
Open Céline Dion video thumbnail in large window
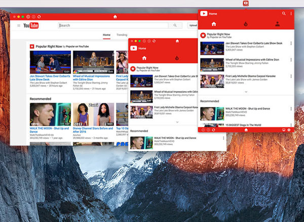point(93,62)
